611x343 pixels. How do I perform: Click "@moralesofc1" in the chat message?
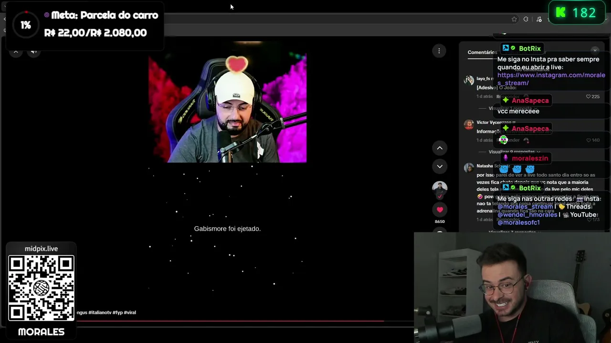click(x=519, y=222)
